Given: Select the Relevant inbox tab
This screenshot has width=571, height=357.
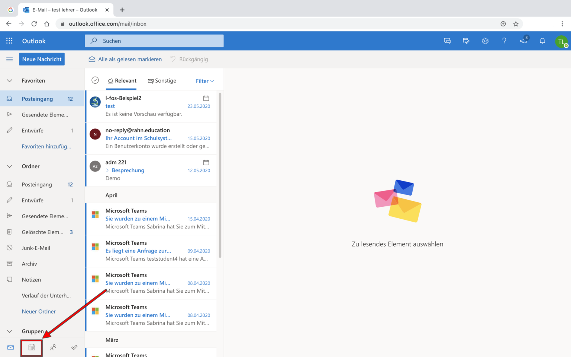Looking at the screenshot, I should tap(122, 81).
